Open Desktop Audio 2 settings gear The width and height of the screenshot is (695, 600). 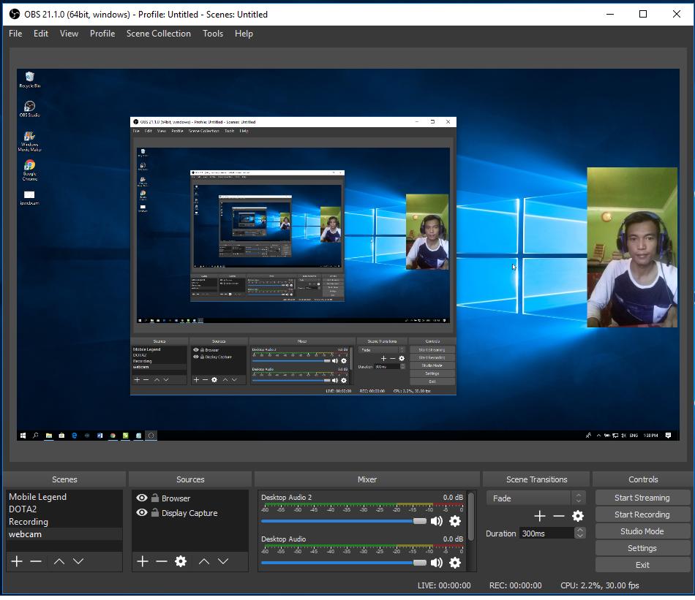pos(455,521)
